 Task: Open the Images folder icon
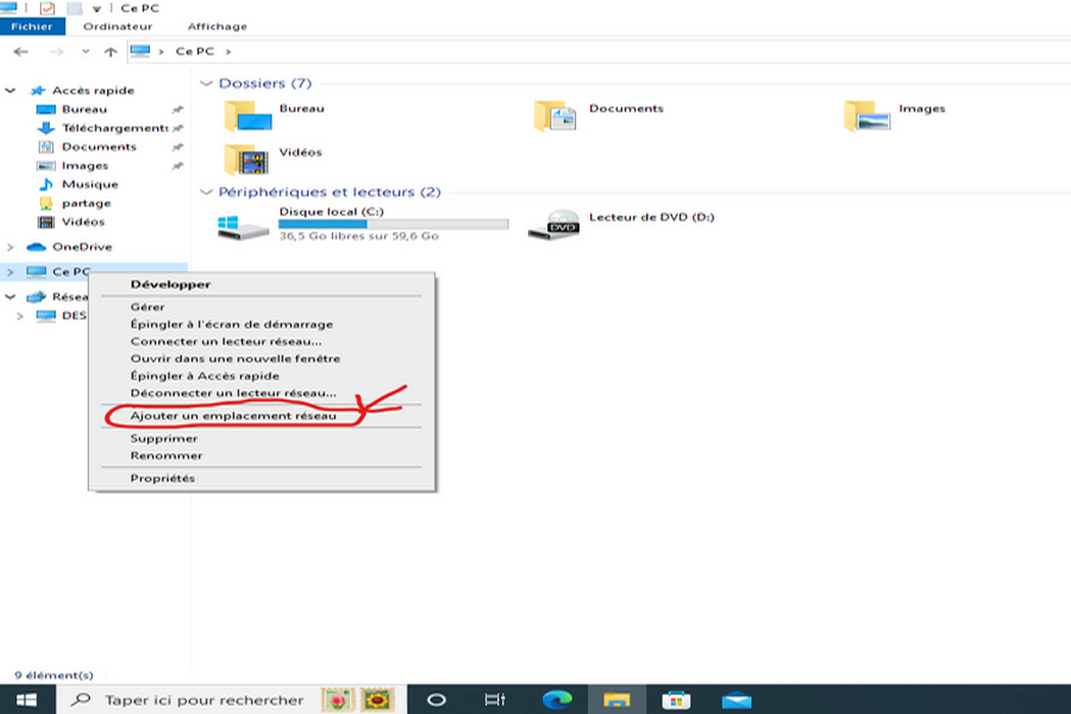(866, 116)
